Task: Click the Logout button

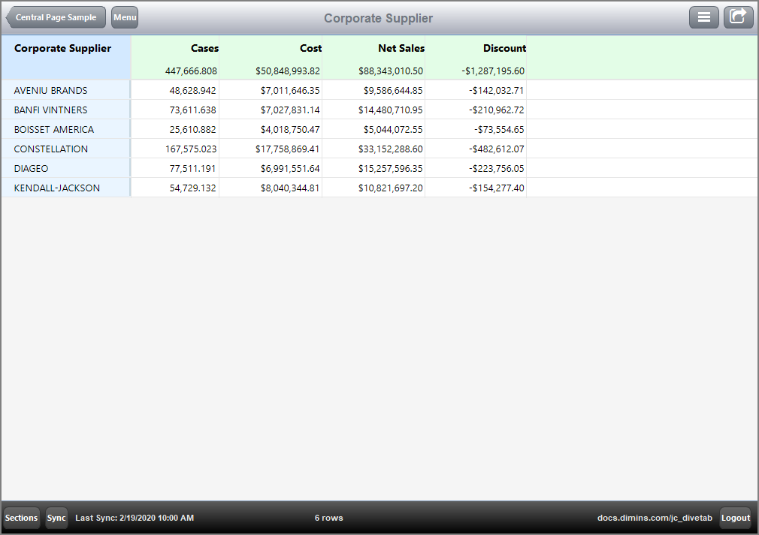Action: [735, 518]
